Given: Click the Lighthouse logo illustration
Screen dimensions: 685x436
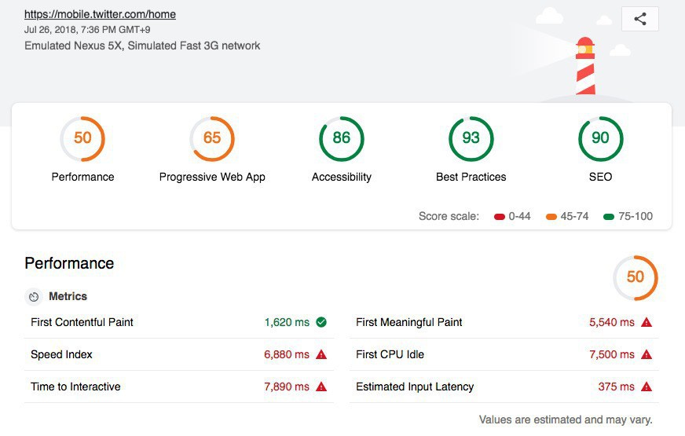Looking at the screenshot, I should (x=584, y=66).
